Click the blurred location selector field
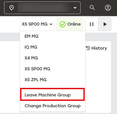 (42, 8)
